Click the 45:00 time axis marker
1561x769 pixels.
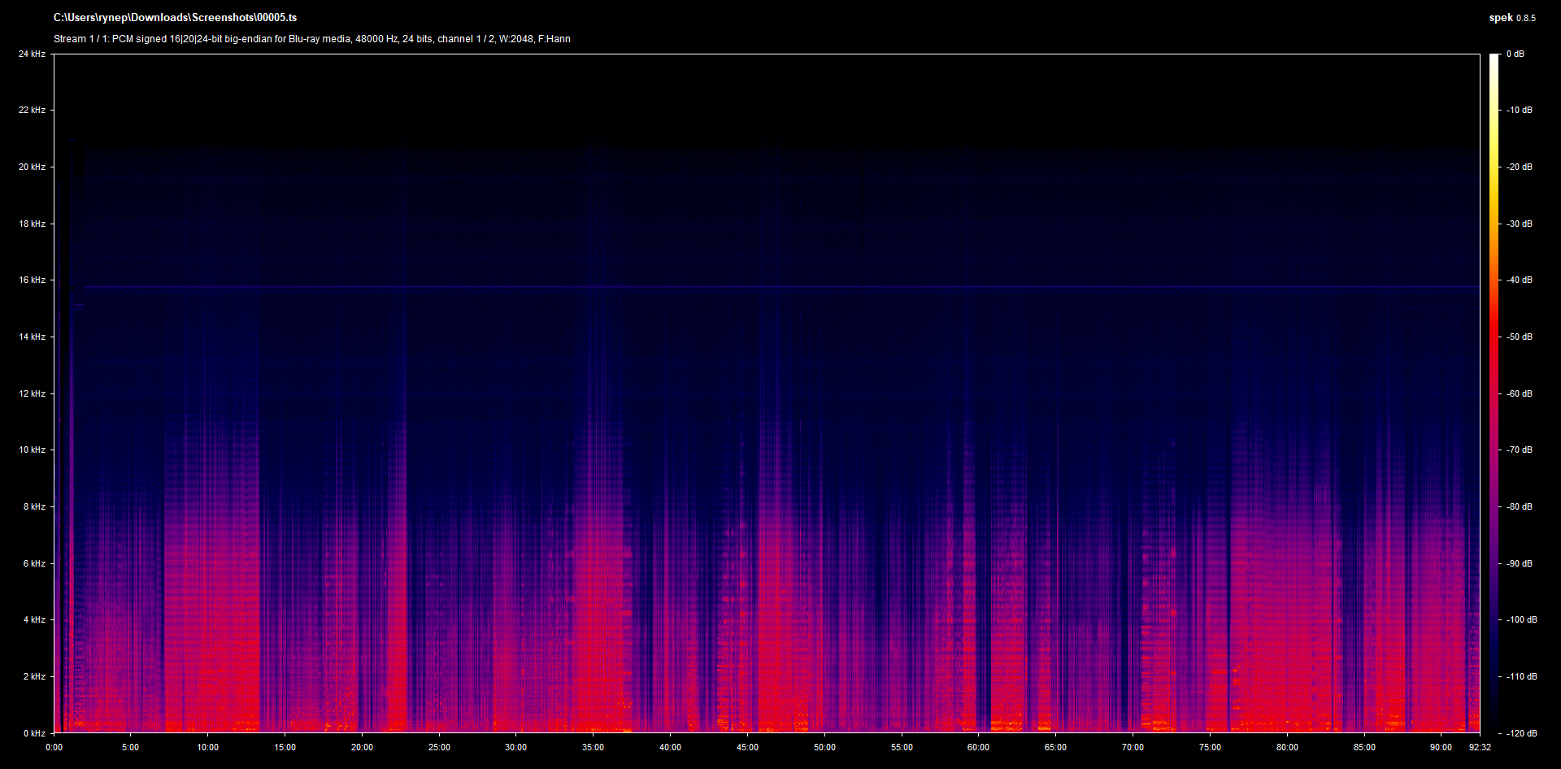pyautogui.click(x=747, y=748)
